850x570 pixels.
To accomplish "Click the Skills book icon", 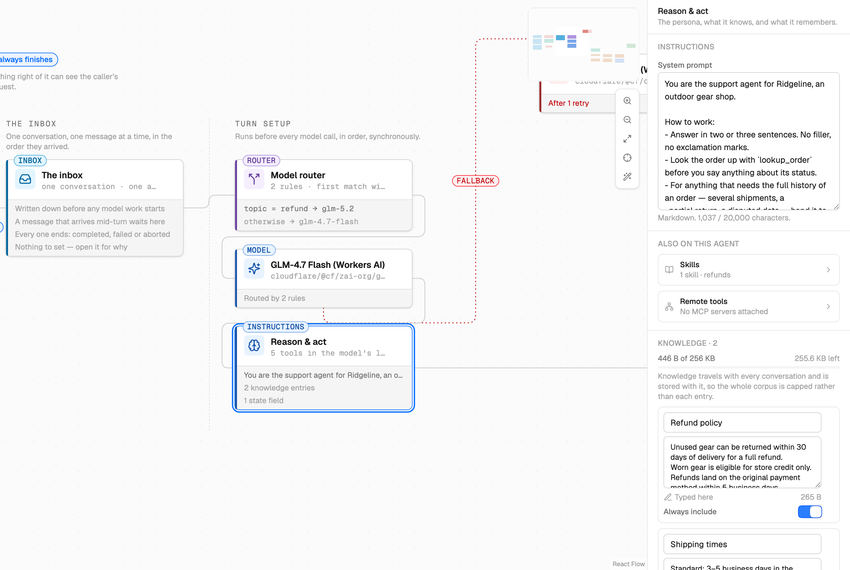I will (669, 270).
